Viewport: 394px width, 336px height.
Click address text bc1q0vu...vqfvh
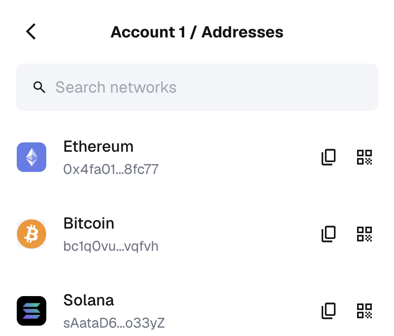click(x=111, y=246)
